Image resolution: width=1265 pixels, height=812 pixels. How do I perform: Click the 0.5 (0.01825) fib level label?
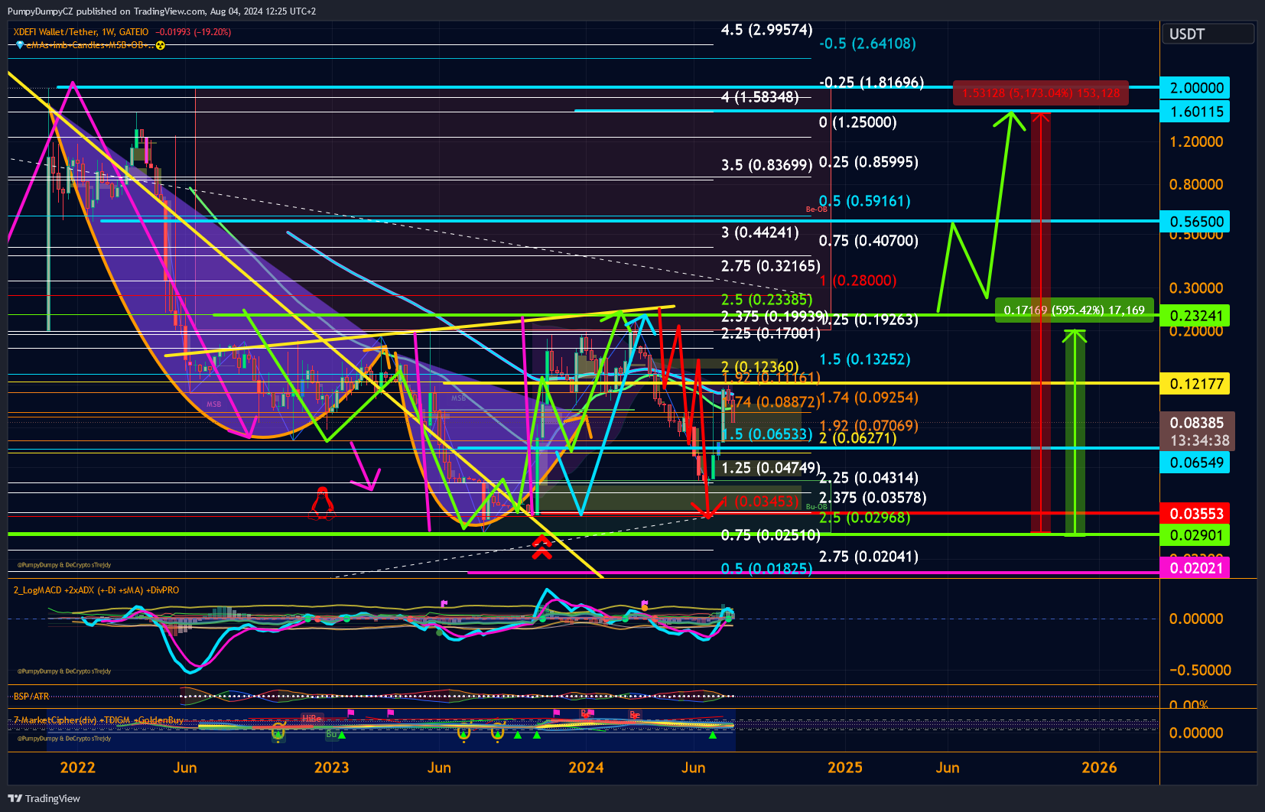pyautogui.click(x=767, y=569)
